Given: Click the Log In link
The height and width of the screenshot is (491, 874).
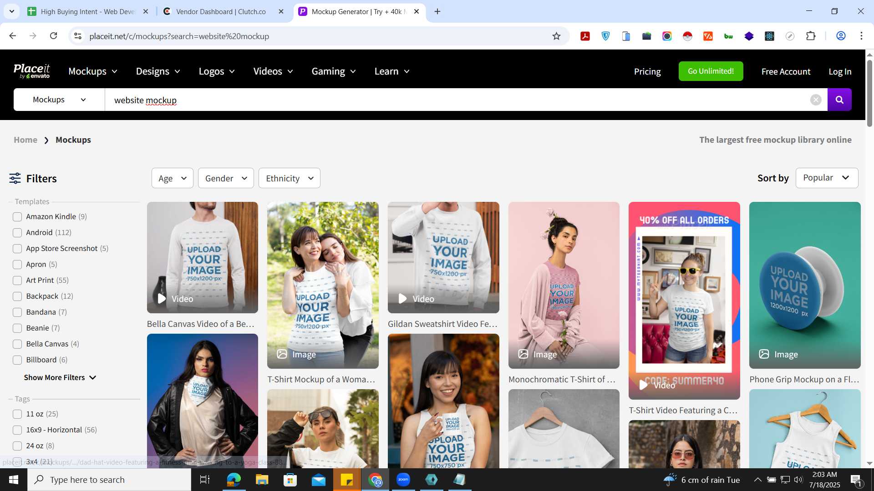Looking at the screenshot, I should (840, 71).
